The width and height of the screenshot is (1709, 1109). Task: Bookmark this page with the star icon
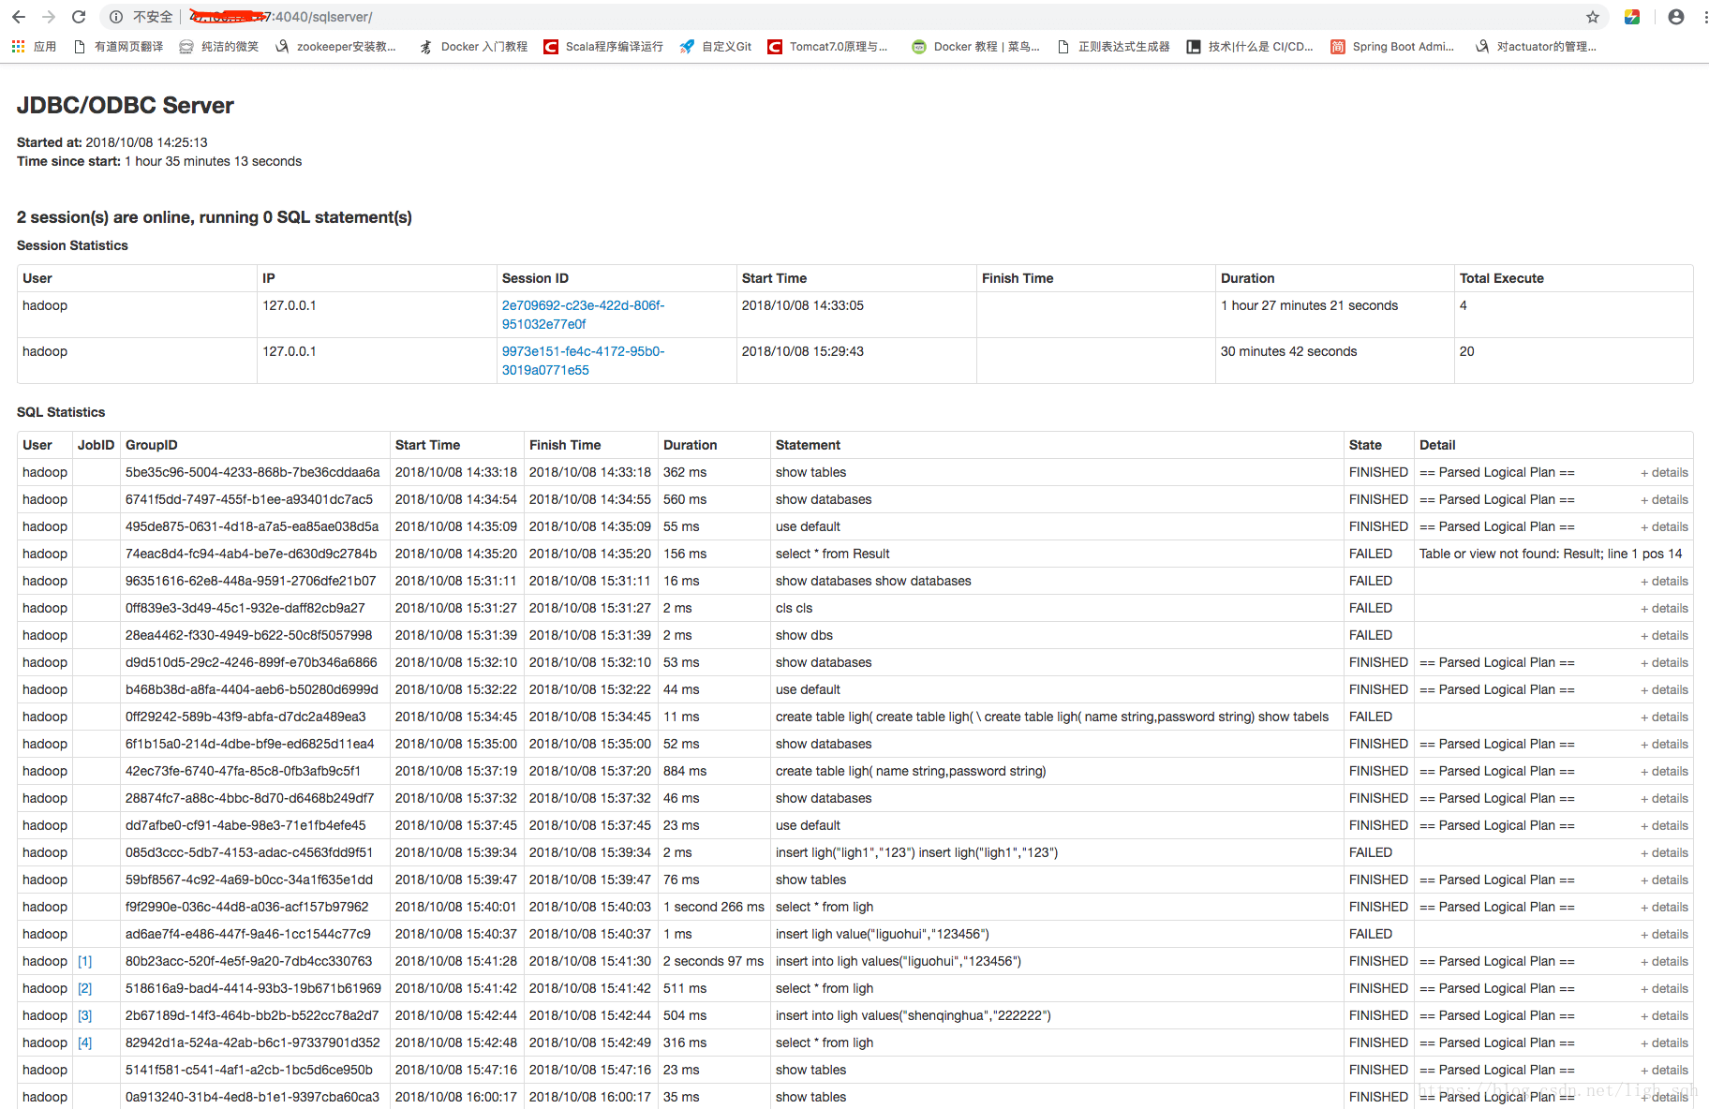[x=1593, y=17]
